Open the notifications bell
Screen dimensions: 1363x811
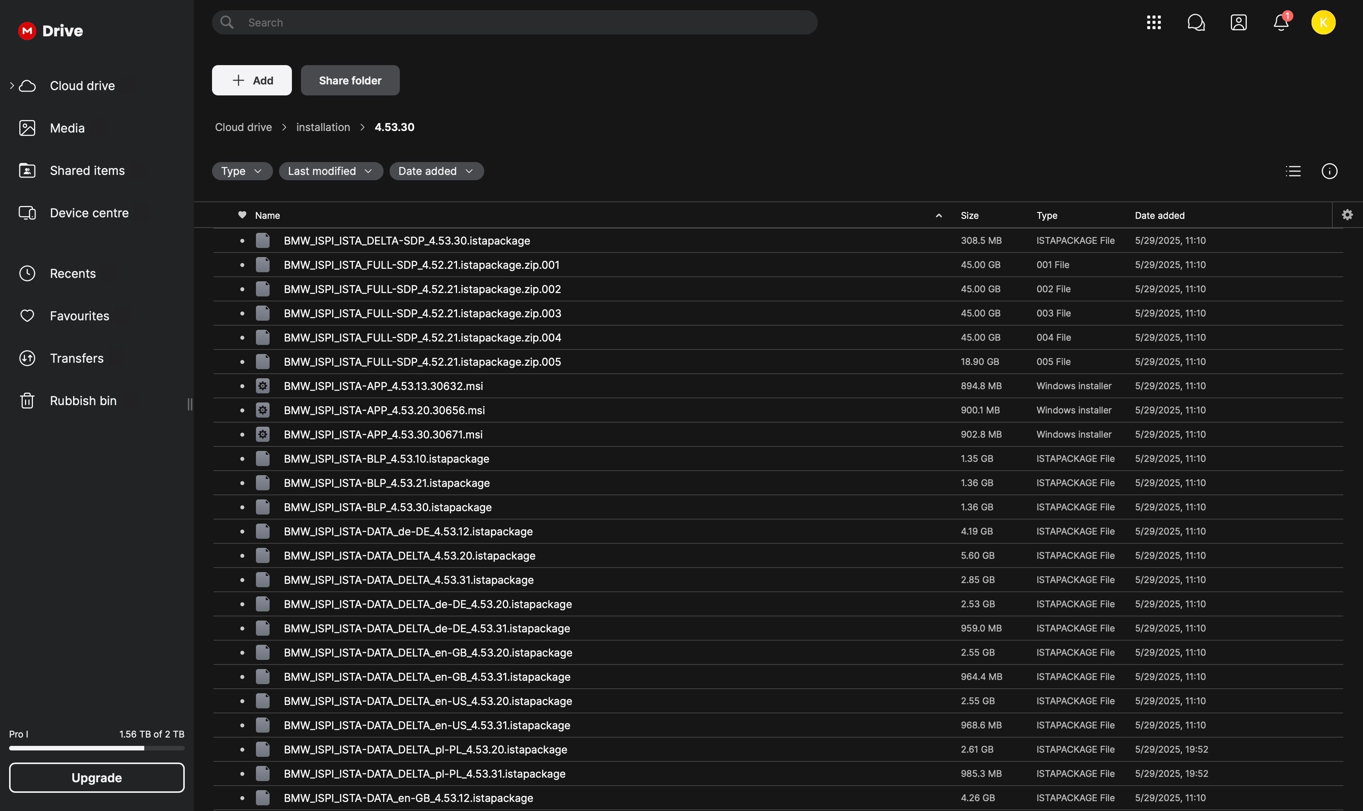(1281, 22)
